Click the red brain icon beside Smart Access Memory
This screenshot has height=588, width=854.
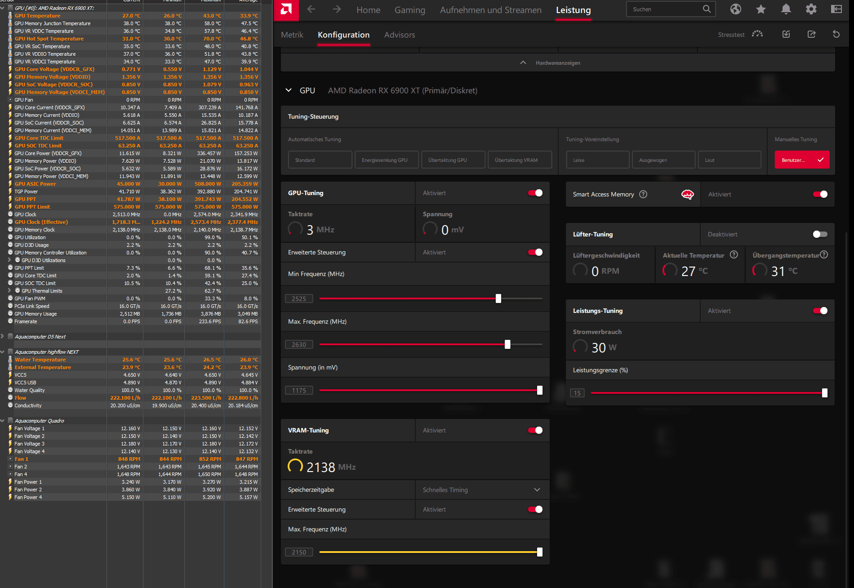coord(688,194)
